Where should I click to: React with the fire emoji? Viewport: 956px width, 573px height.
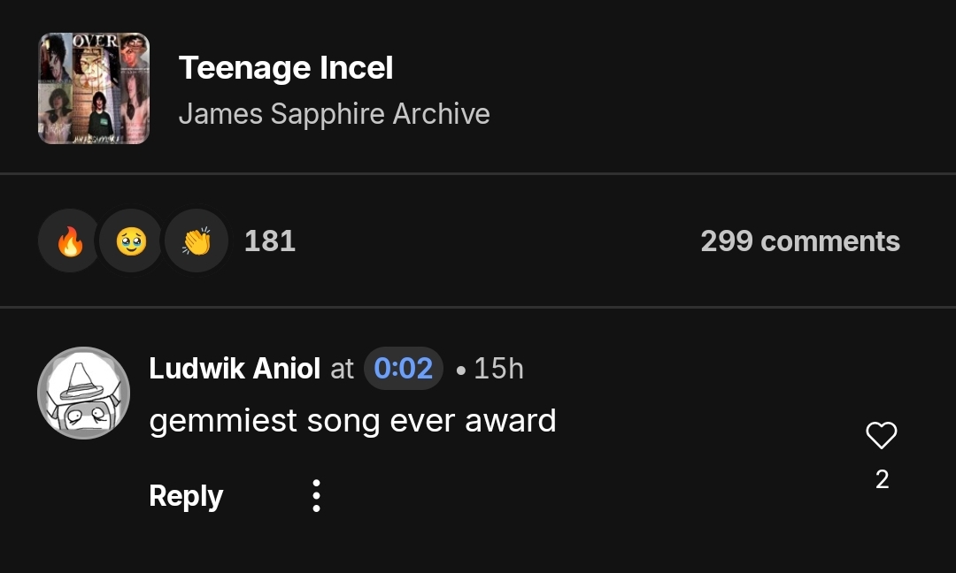click(68, 240)
